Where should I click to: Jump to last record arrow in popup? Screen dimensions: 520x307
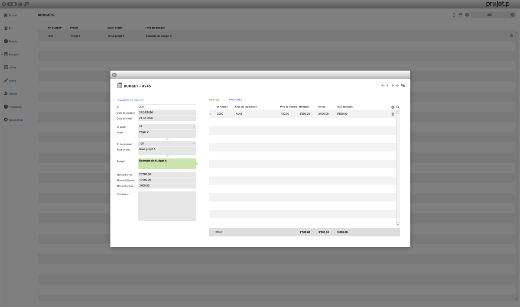397,85
